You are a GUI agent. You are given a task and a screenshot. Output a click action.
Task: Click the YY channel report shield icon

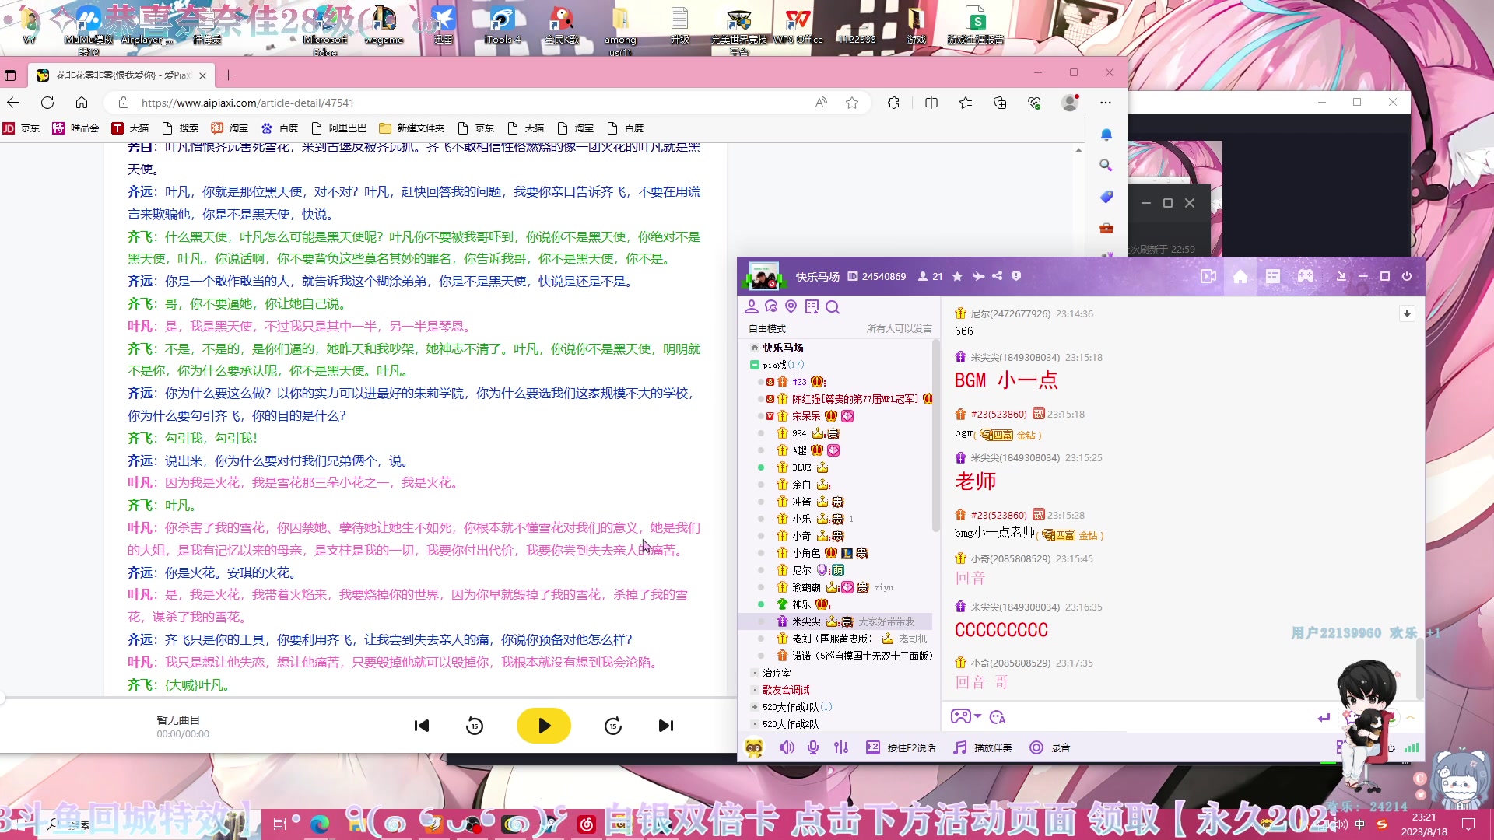pyautogui.click(x=1016, y=276)
